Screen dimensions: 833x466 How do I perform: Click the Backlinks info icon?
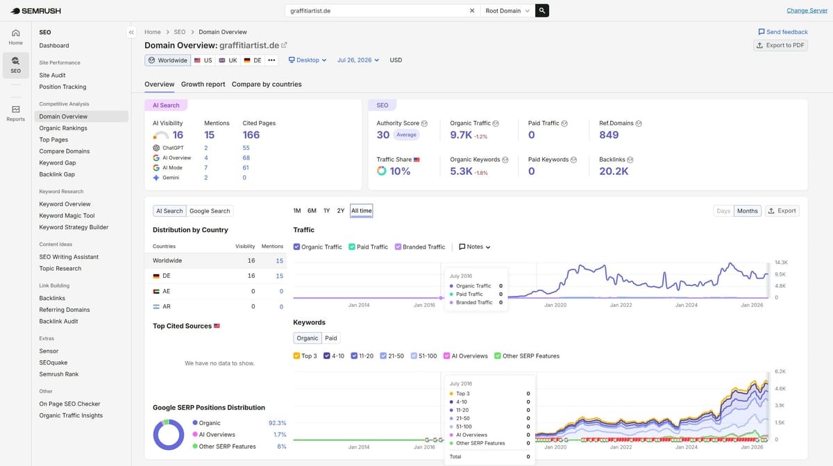click(x=630, y=160)
